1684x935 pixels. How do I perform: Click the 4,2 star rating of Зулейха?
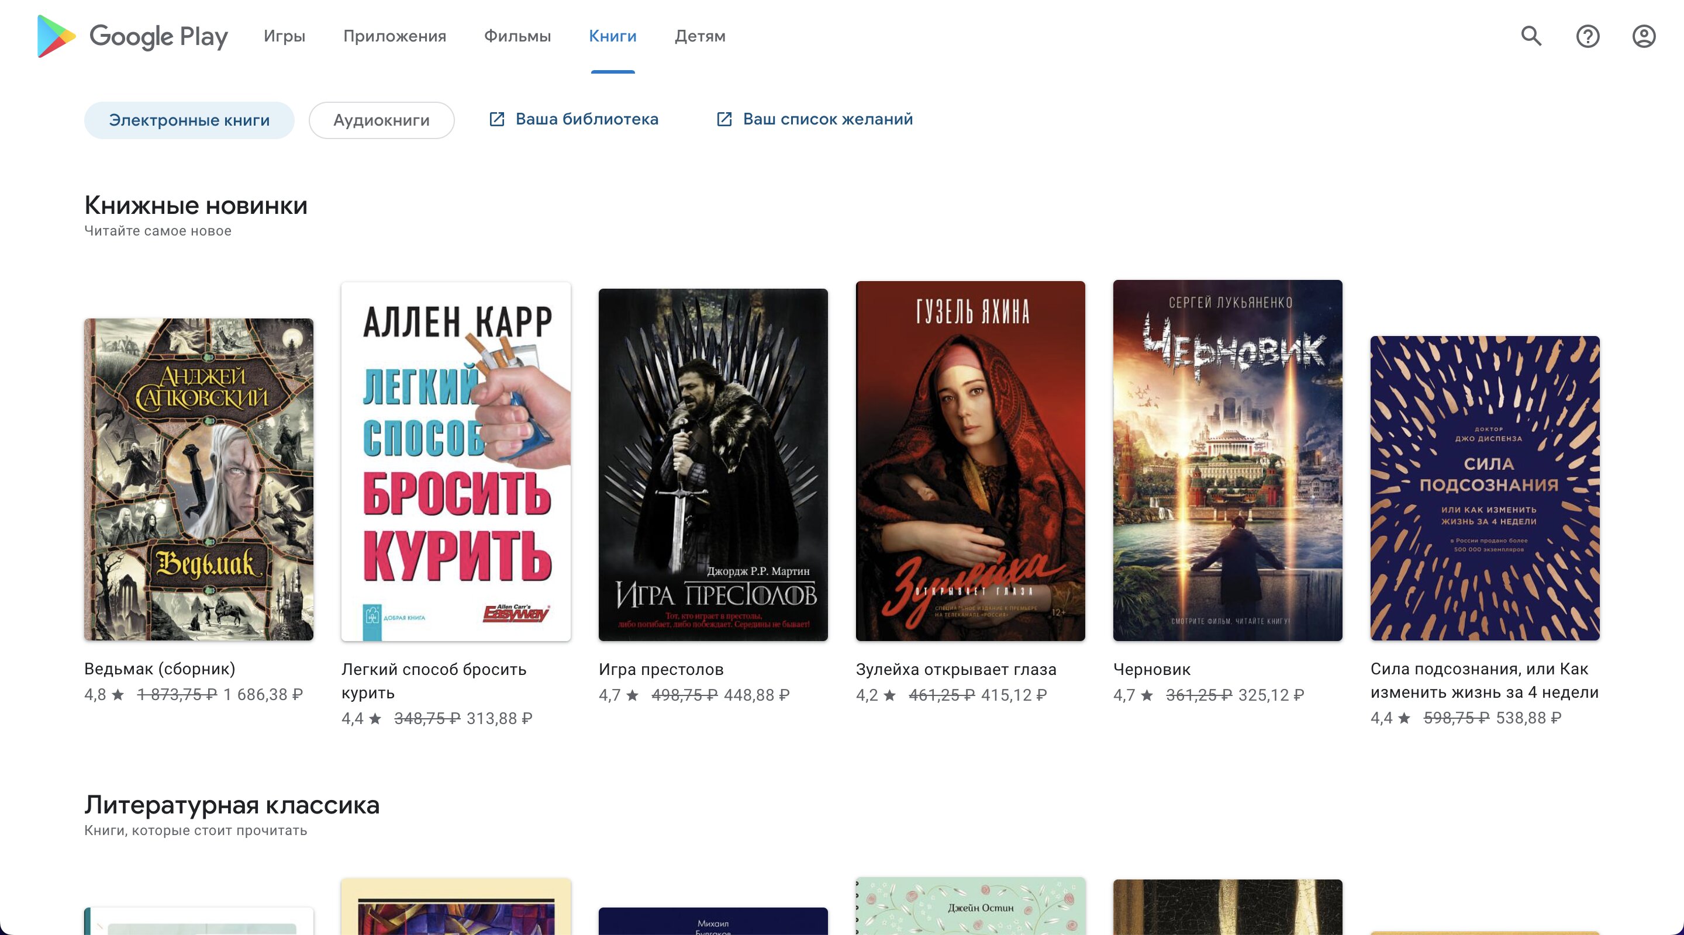tap(876, 695)
